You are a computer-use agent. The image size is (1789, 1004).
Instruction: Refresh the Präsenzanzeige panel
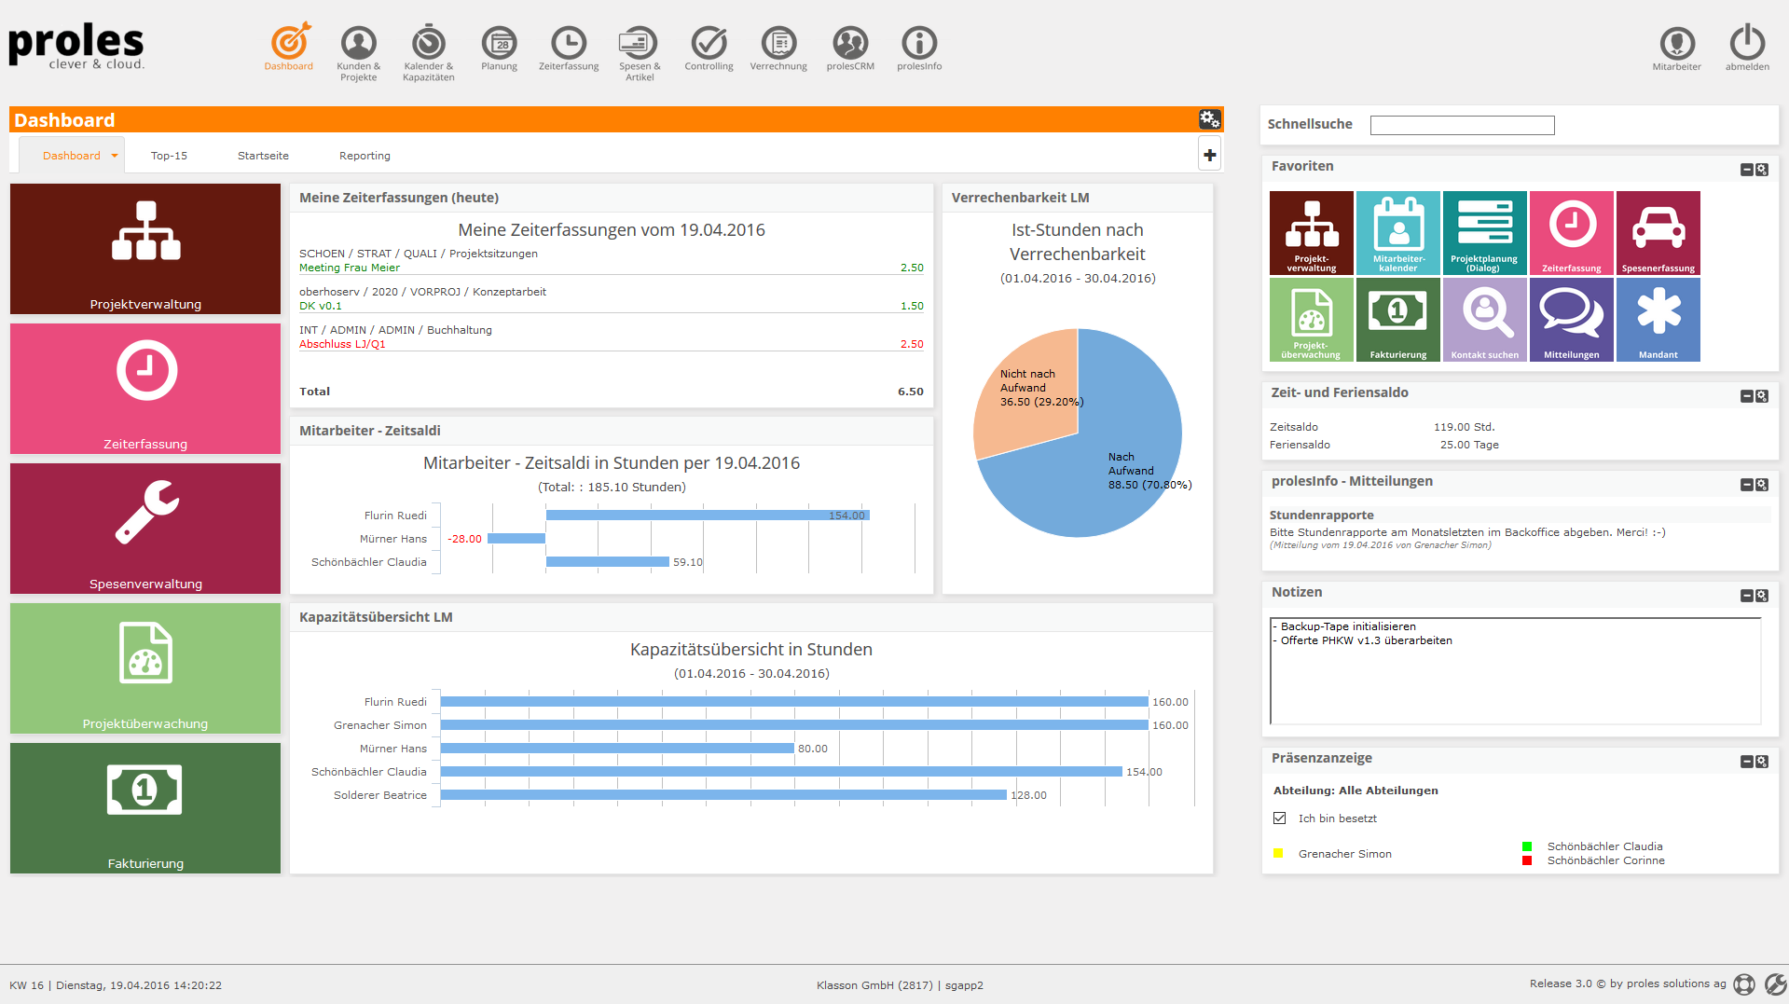coord(1762,761)
